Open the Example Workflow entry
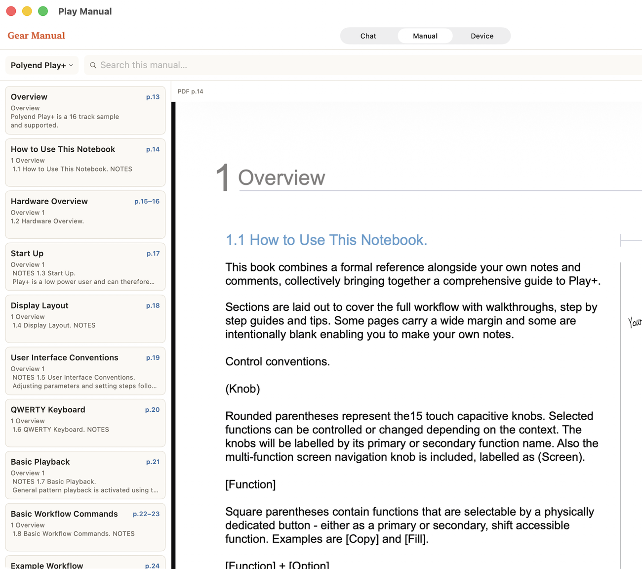This screenshot has height=569, width=642. (85, 563)
